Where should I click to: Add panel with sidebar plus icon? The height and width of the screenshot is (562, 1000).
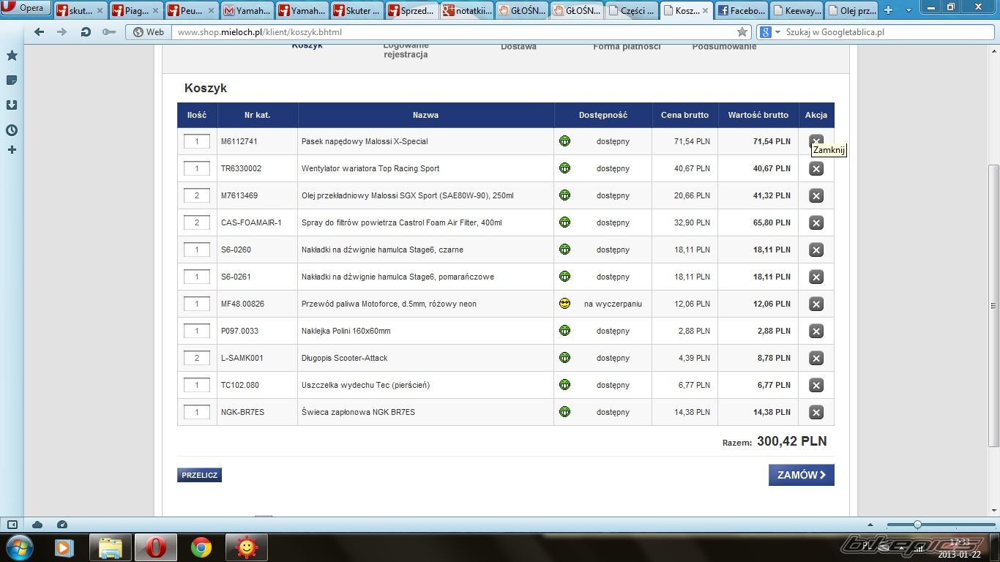(x=12, y=150)
